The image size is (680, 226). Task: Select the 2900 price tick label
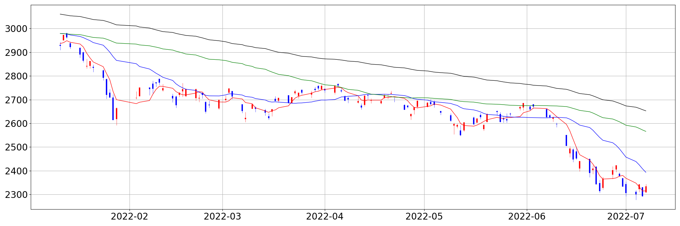tap(16, 52)
